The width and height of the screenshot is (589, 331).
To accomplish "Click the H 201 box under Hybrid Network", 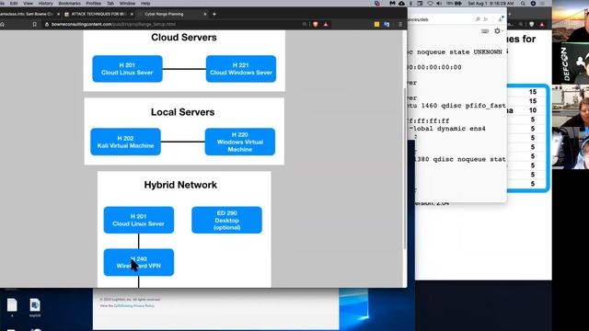I will [x=139, y=220].
